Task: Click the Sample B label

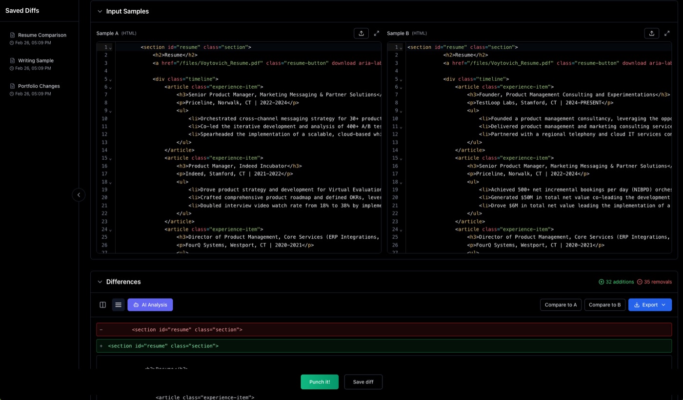Action: pos(398,33)
